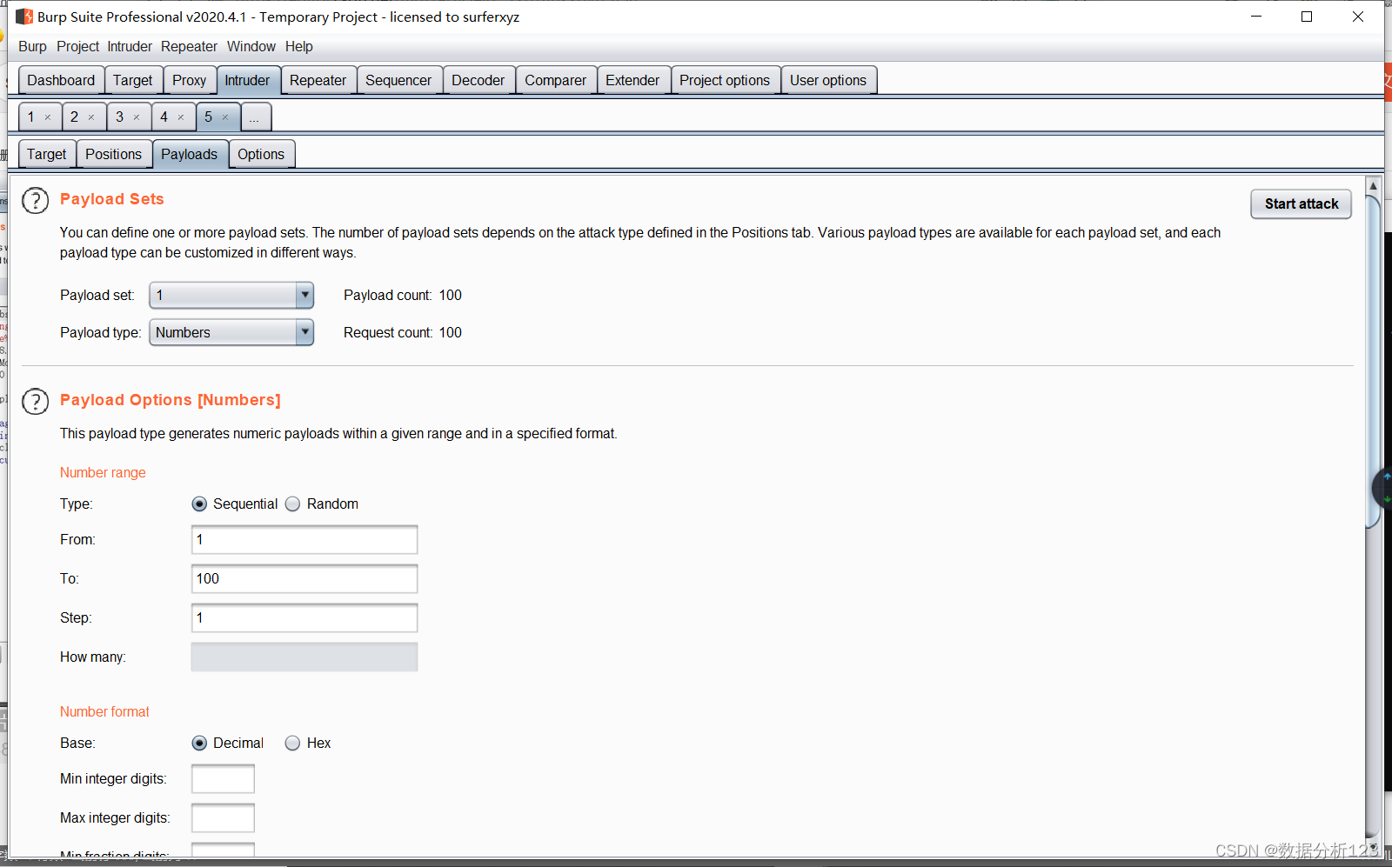This screenshot has height=867, width=1392.
Task: Switch to the Decoder tab
Action: tap(478, 80)
